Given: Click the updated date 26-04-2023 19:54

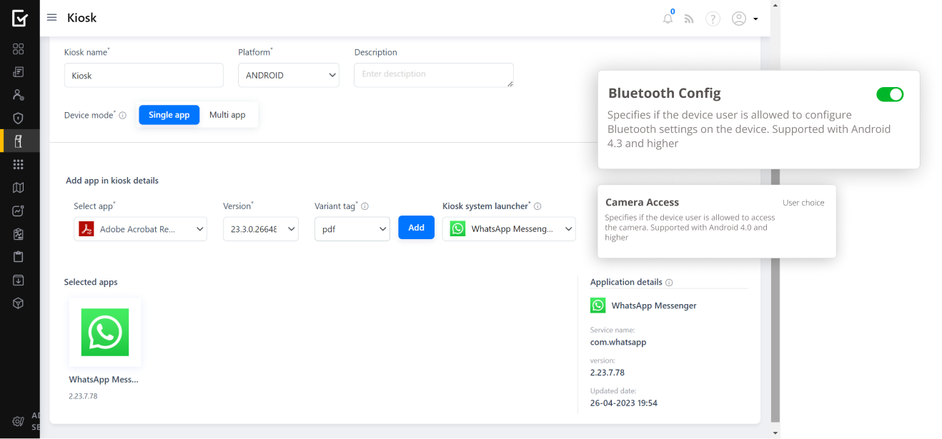Looking at the screenshot, I should click(624, 403).
